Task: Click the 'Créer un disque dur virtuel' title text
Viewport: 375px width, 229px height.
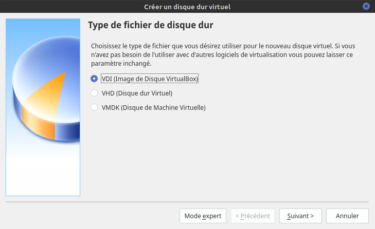Action: [187, 7]
